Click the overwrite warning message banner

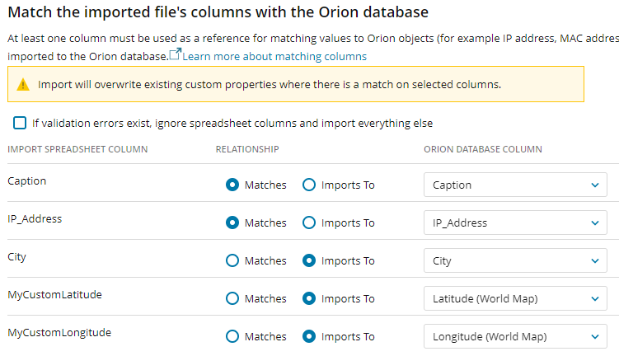click(295, 84)
